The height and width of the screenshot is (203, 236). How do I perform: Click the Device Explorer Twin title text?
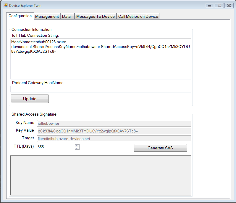(x=25, y=6)
